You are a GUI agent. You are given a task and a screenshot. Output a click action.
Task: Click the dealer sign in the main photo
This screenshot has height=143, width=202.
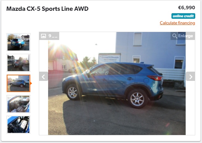pos(109,58)
